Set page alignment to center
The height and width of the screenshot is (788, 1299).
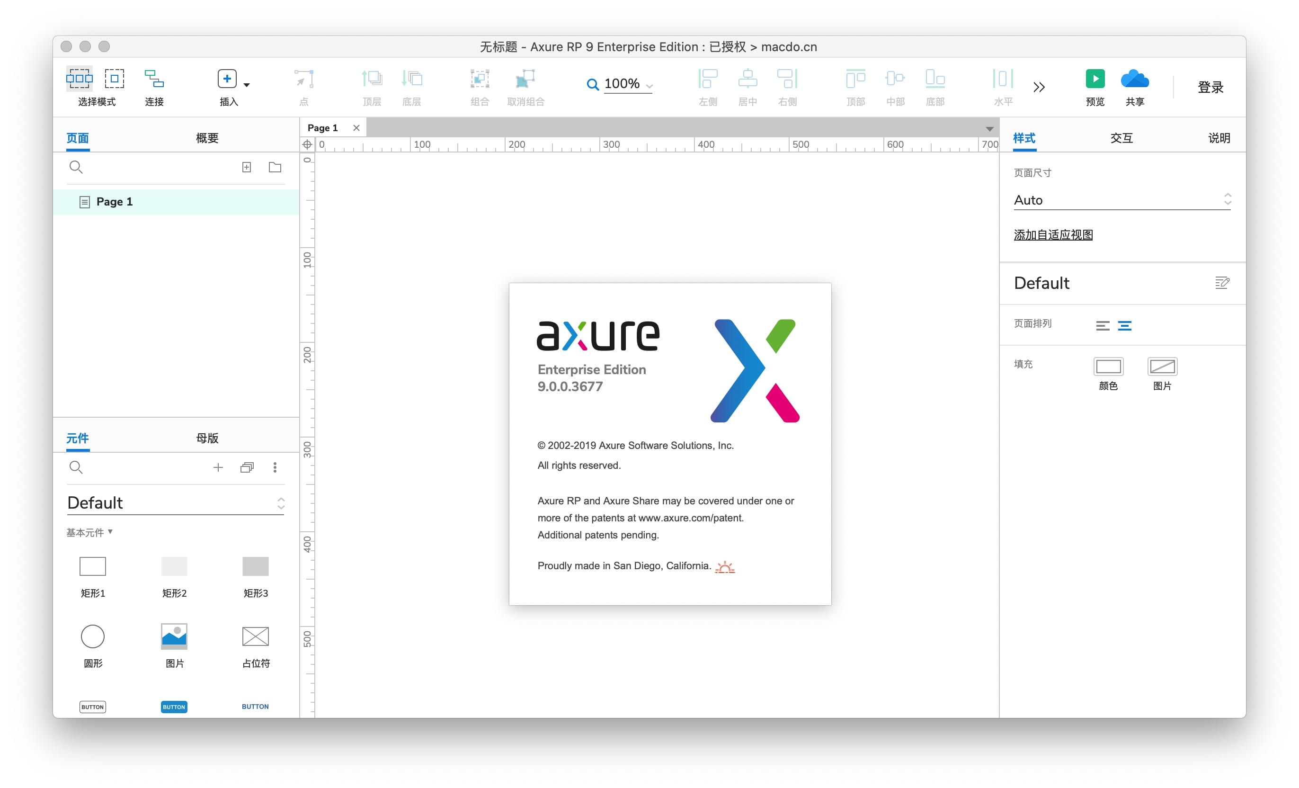coord(1124,326)
